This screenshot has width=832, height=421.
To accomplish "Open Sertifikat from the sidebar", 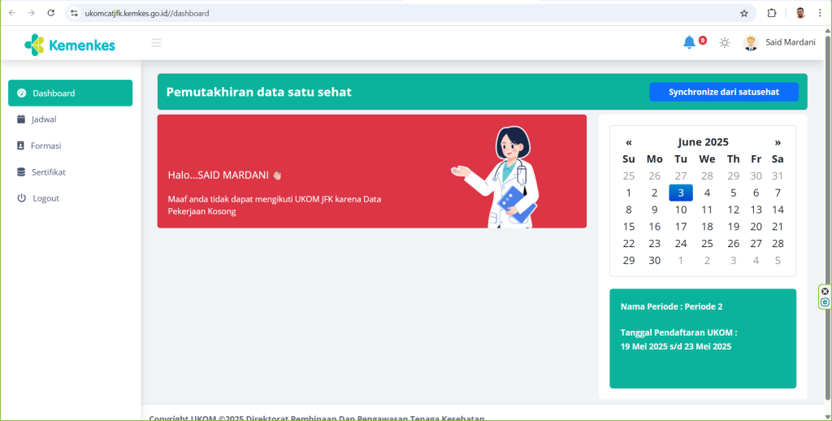I will click(48, 172).
